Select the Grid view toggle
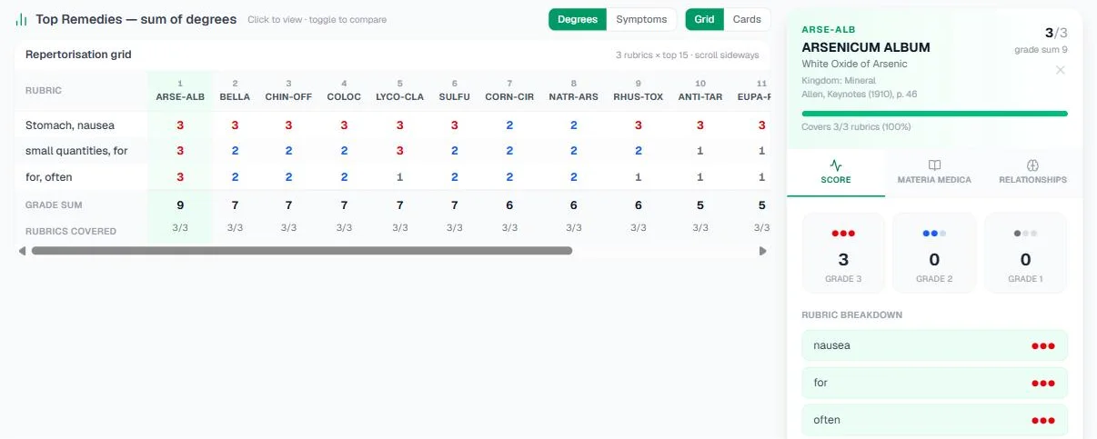 [704, 19]
